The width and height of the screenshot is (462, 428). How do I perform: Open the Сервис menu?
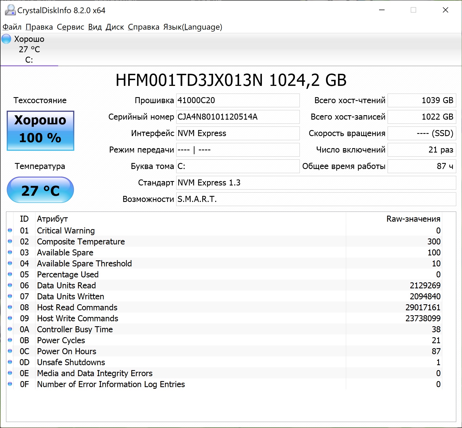pyautogui.click(x=71, y=27)
